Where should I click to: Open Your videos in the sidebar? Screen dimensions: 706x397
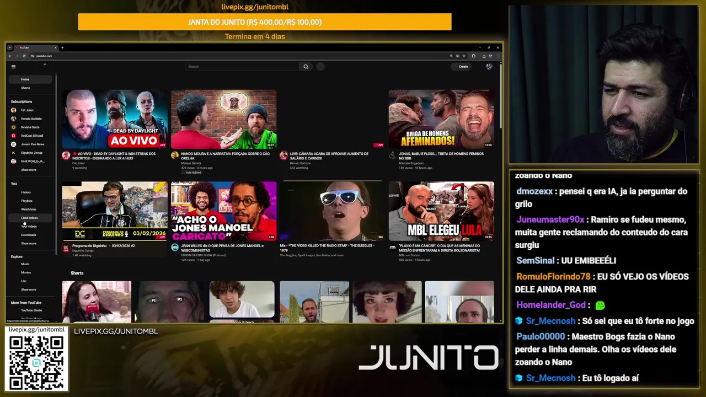(x=30, y=226)
